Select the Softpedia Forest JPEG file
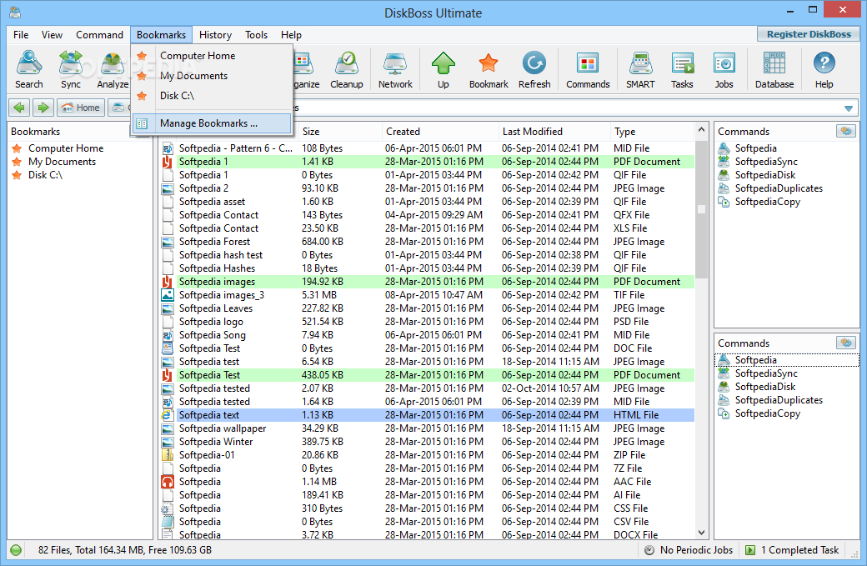 point(428,242)
